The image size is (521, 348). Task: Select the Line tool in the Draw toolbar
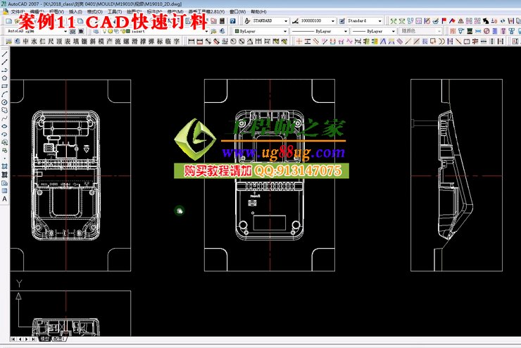pos(4,54)
